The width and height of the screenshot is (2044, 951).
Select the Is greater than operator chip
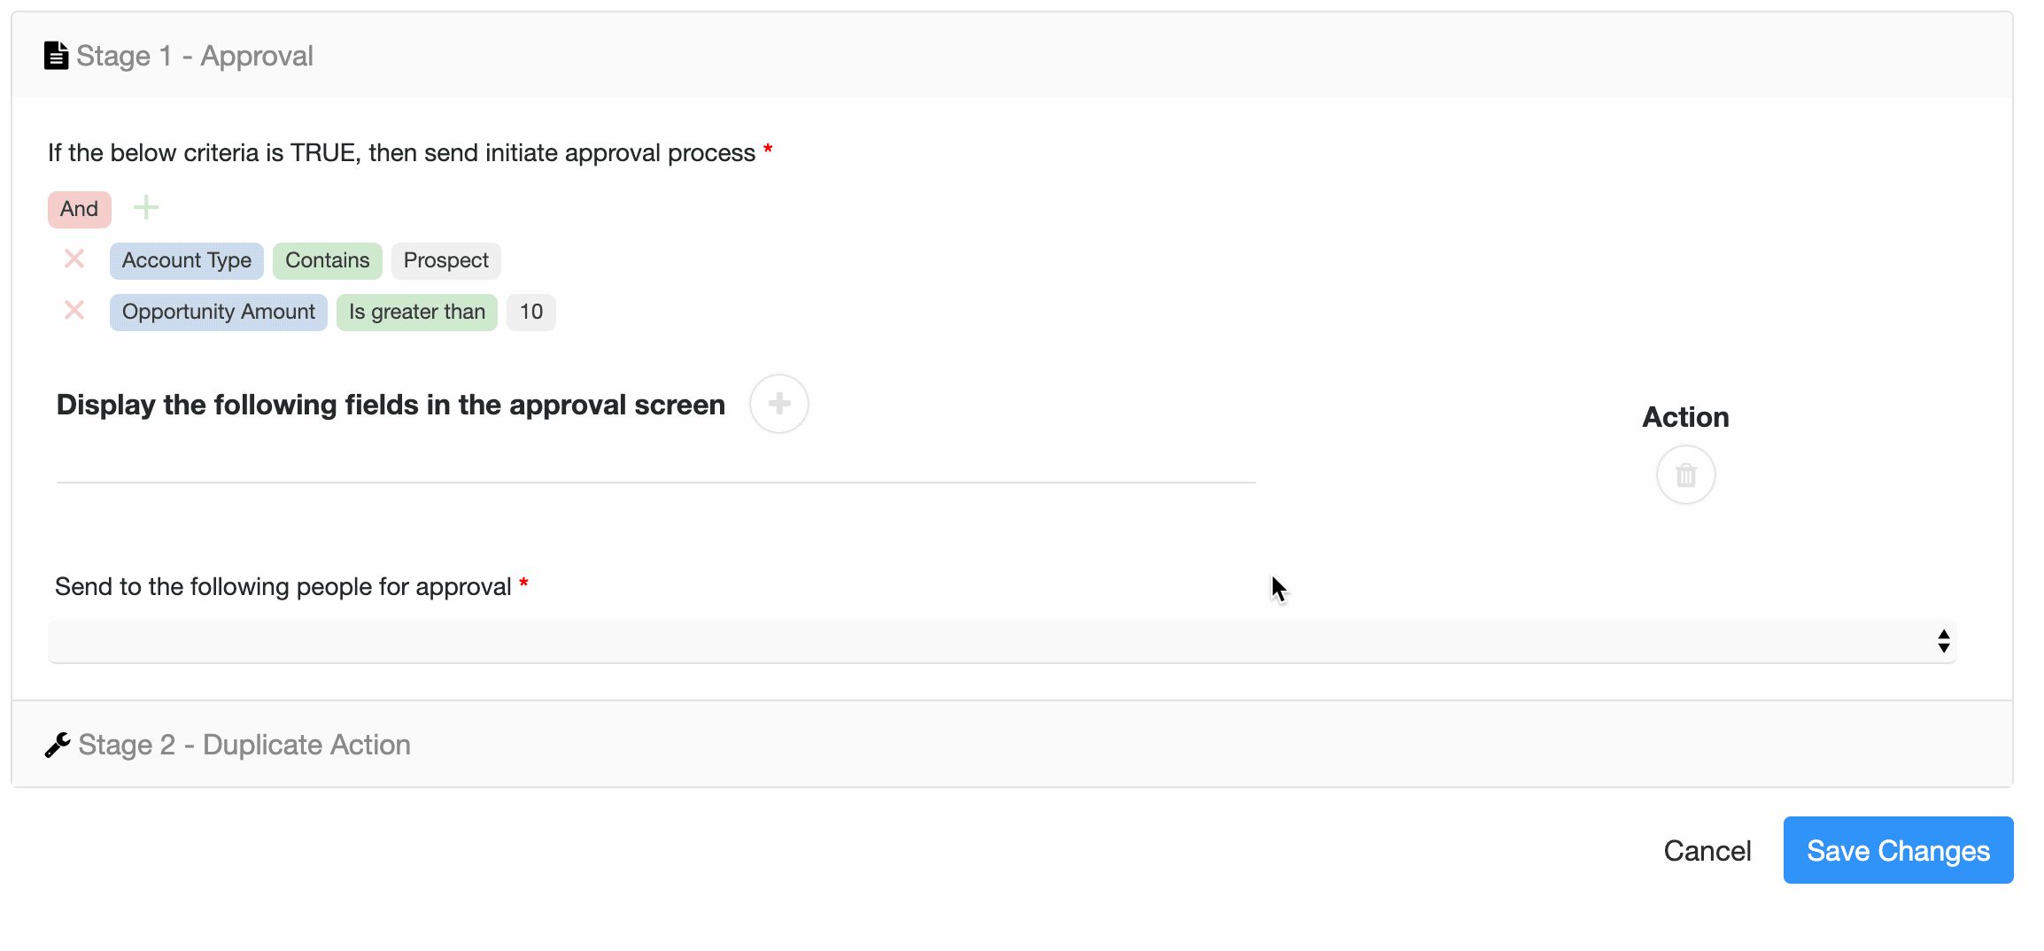tap(416, 312)
